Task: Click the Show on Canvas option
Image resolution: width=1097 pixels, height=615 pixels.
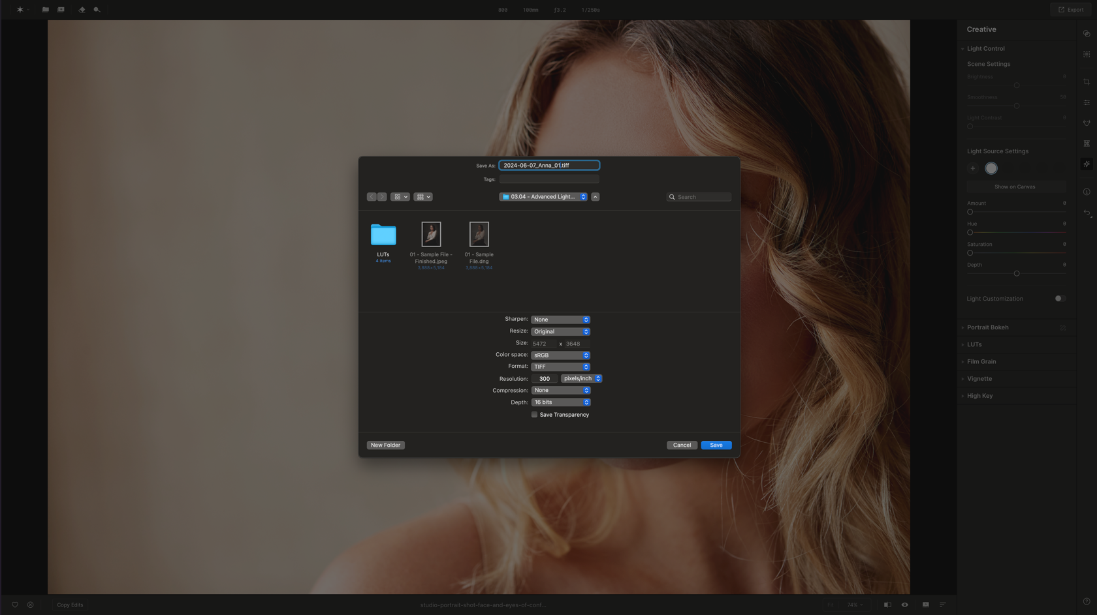Action: (1015, 187)
